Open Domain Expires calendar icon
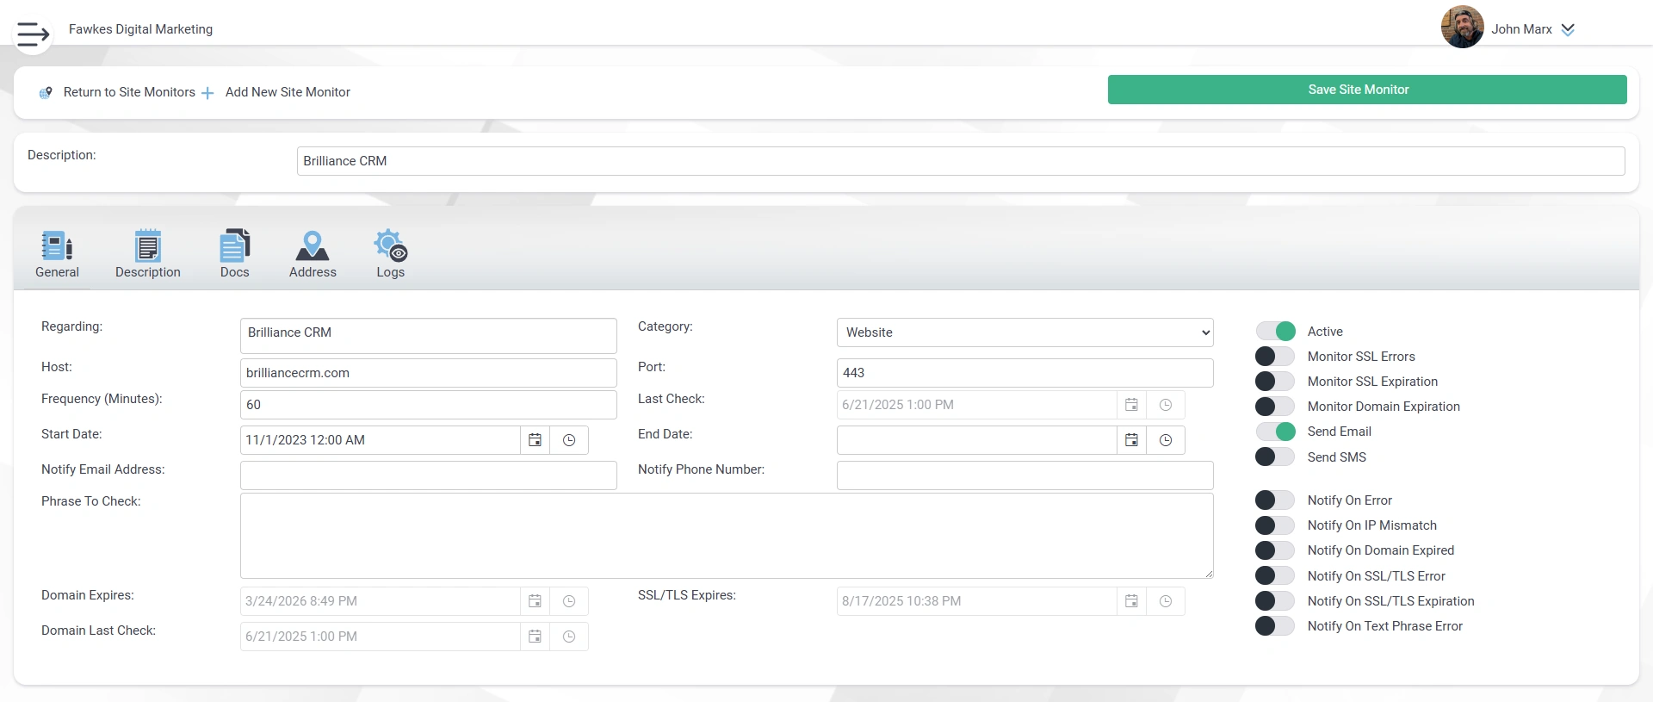This screenshot has width=1653, height=702. click(x=535, y=601)
